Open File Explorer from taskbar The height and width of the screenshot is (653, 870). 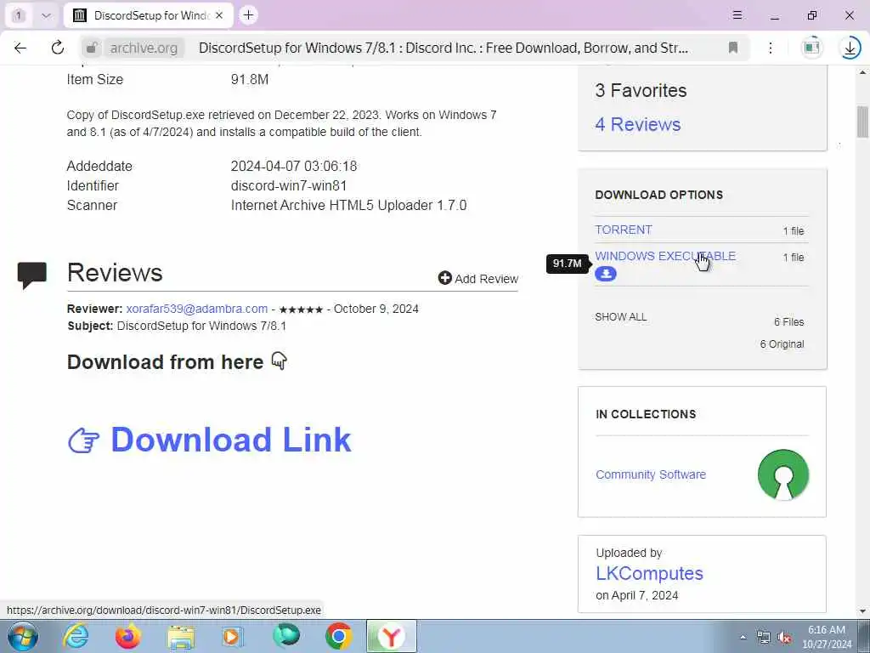point(181,637)
